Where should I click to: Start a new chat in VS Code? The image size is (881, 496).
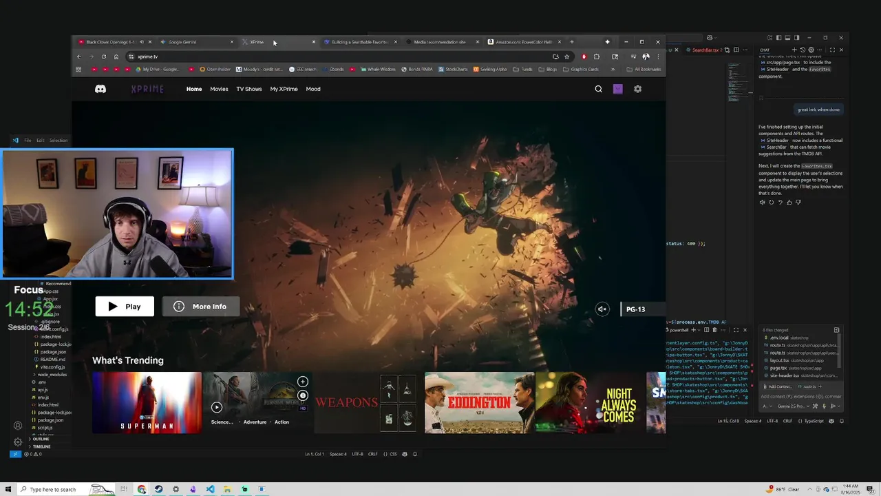point(794,50)
